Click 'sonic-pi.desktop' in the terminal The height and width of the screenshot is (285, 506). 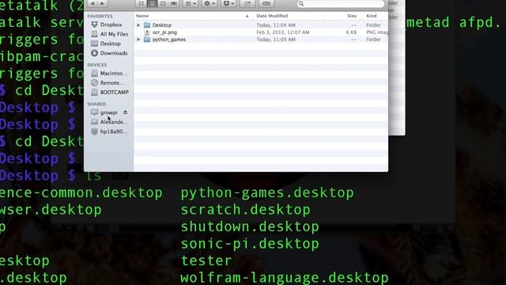point(250,244)
